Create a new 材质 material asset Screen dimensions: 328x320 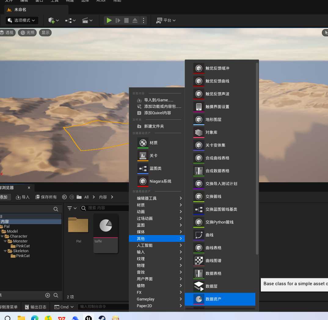[154, 143]
